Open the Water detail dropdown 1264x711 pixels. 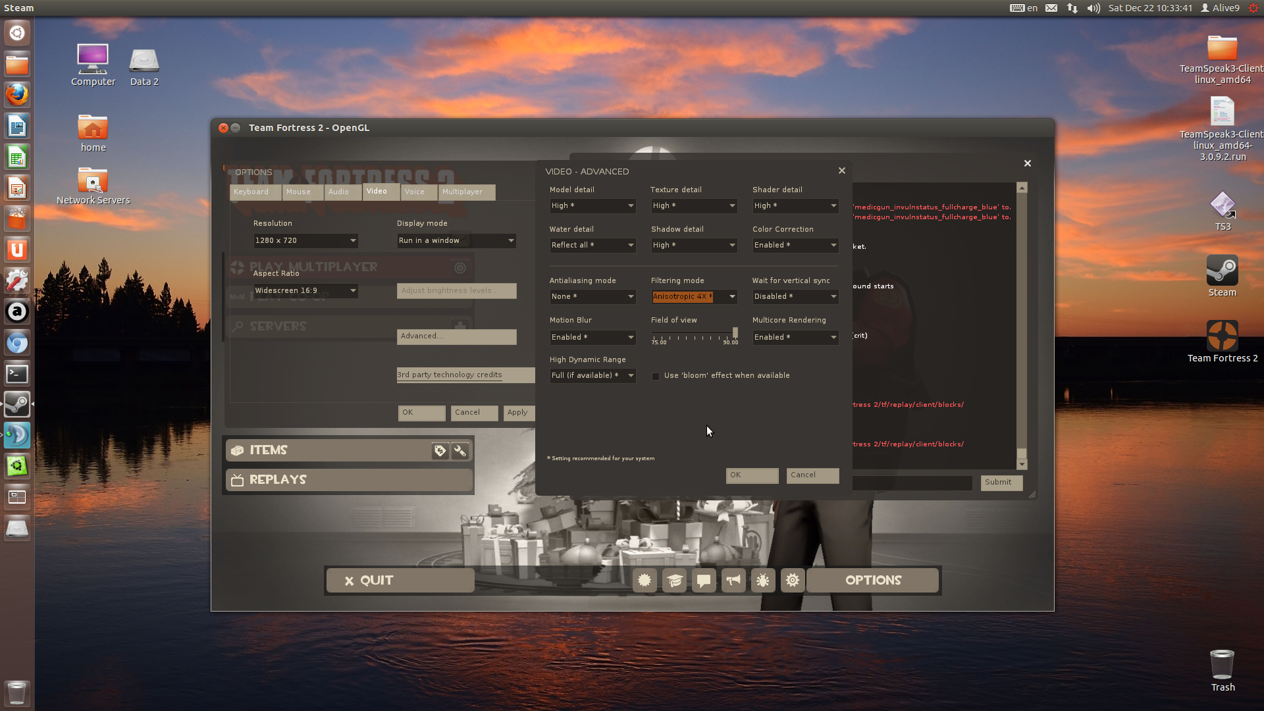coord(592,246)
